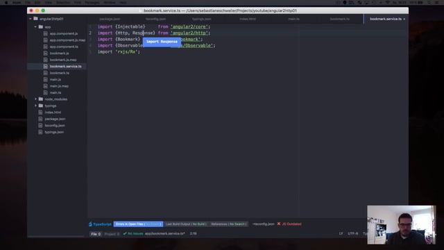Click the red X JS Outdated icon
Image resolution: width=444 pixels, height=250 pixels.
click(279, 224)
